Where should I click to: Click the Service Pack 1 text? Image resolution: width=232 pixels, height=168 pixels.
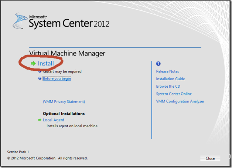pyautogui.click(x=18, y=152)
